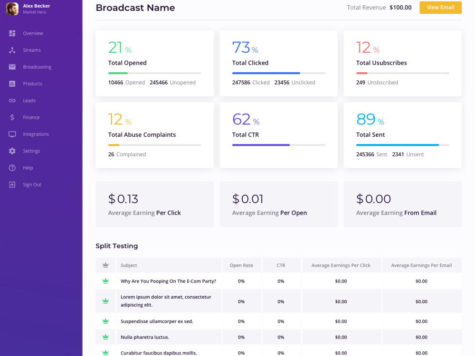
Task: Click crown icon for Curabitur faucibus row
Action: coord(105,353)
